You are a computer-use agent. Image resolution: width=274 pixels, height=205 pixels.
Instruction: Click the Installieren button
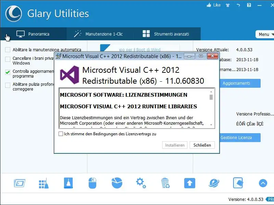[x=175, y=145]
